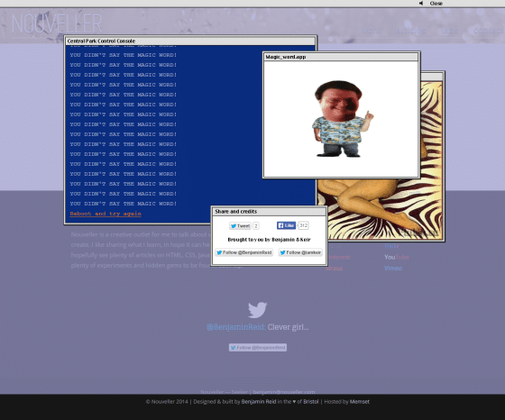
Task: Open the articles navigation item
Action: [x=411, y=31]
